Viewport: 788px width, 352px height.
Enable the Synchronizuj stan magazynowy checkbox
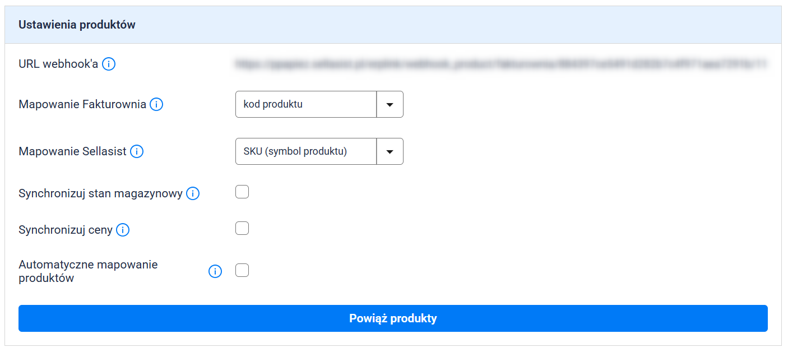242,192
